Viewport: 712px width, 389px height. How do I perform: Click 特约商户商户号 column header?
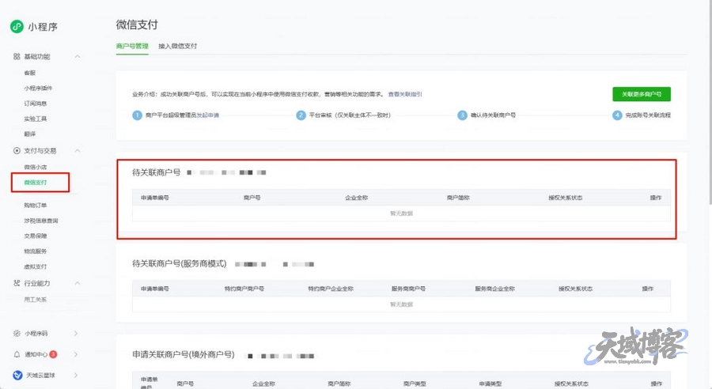pyautogui.click(x=244, y=289)
